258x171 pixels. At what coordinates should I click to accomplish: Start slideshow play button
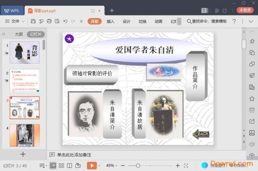(x=92, y=165)
